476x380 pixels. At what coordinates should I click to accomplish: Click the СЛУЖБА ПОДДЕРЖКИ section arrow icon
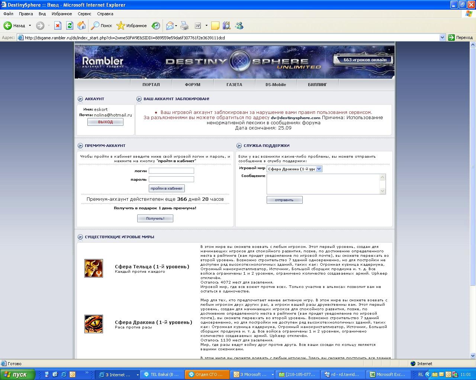point(239,145)
